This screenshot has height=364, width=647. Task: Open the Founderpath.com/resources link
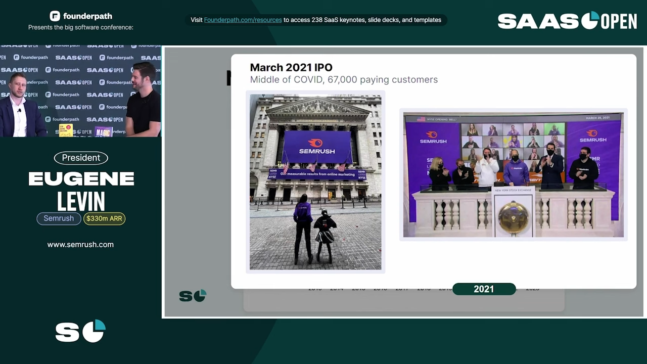243,20
